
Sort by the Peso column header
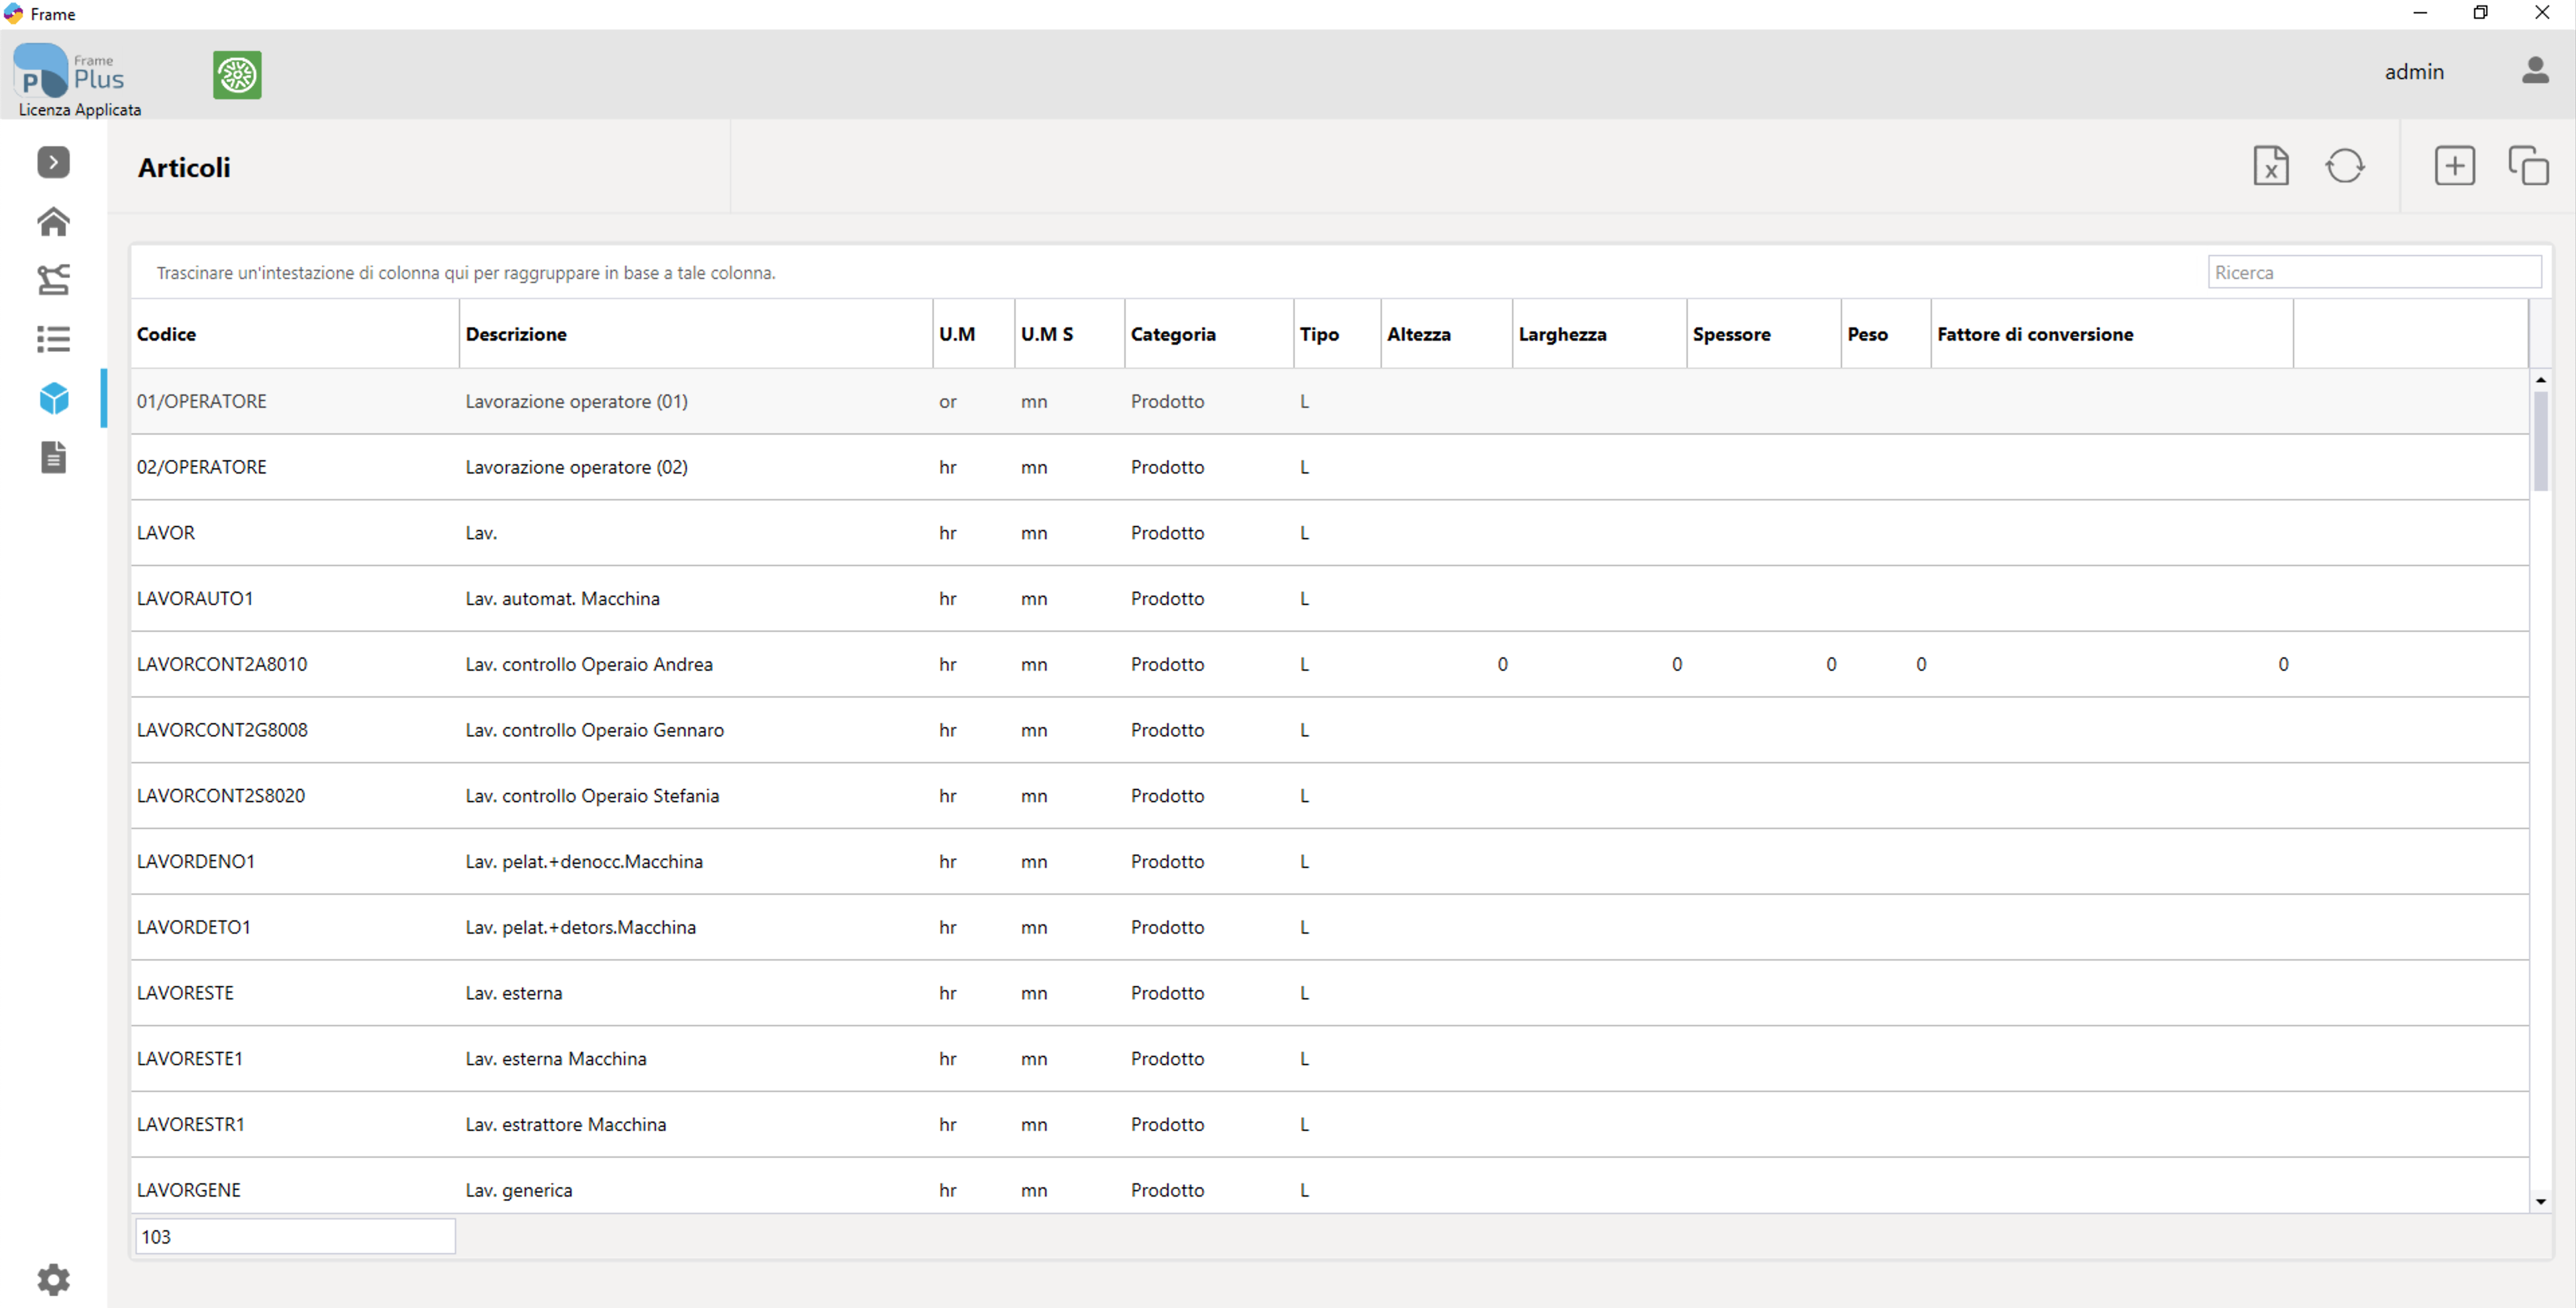1885,334
